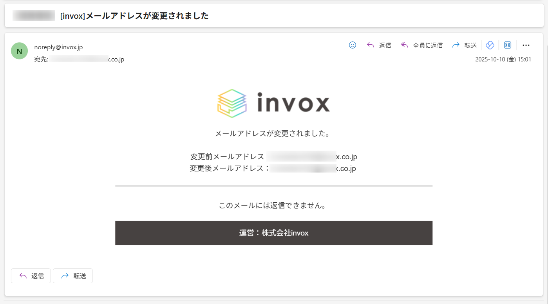This screenshot has height=304, width=548.
Task: Click the 返信 reply button in top toolbar
Action: click(x=379, y=45)
